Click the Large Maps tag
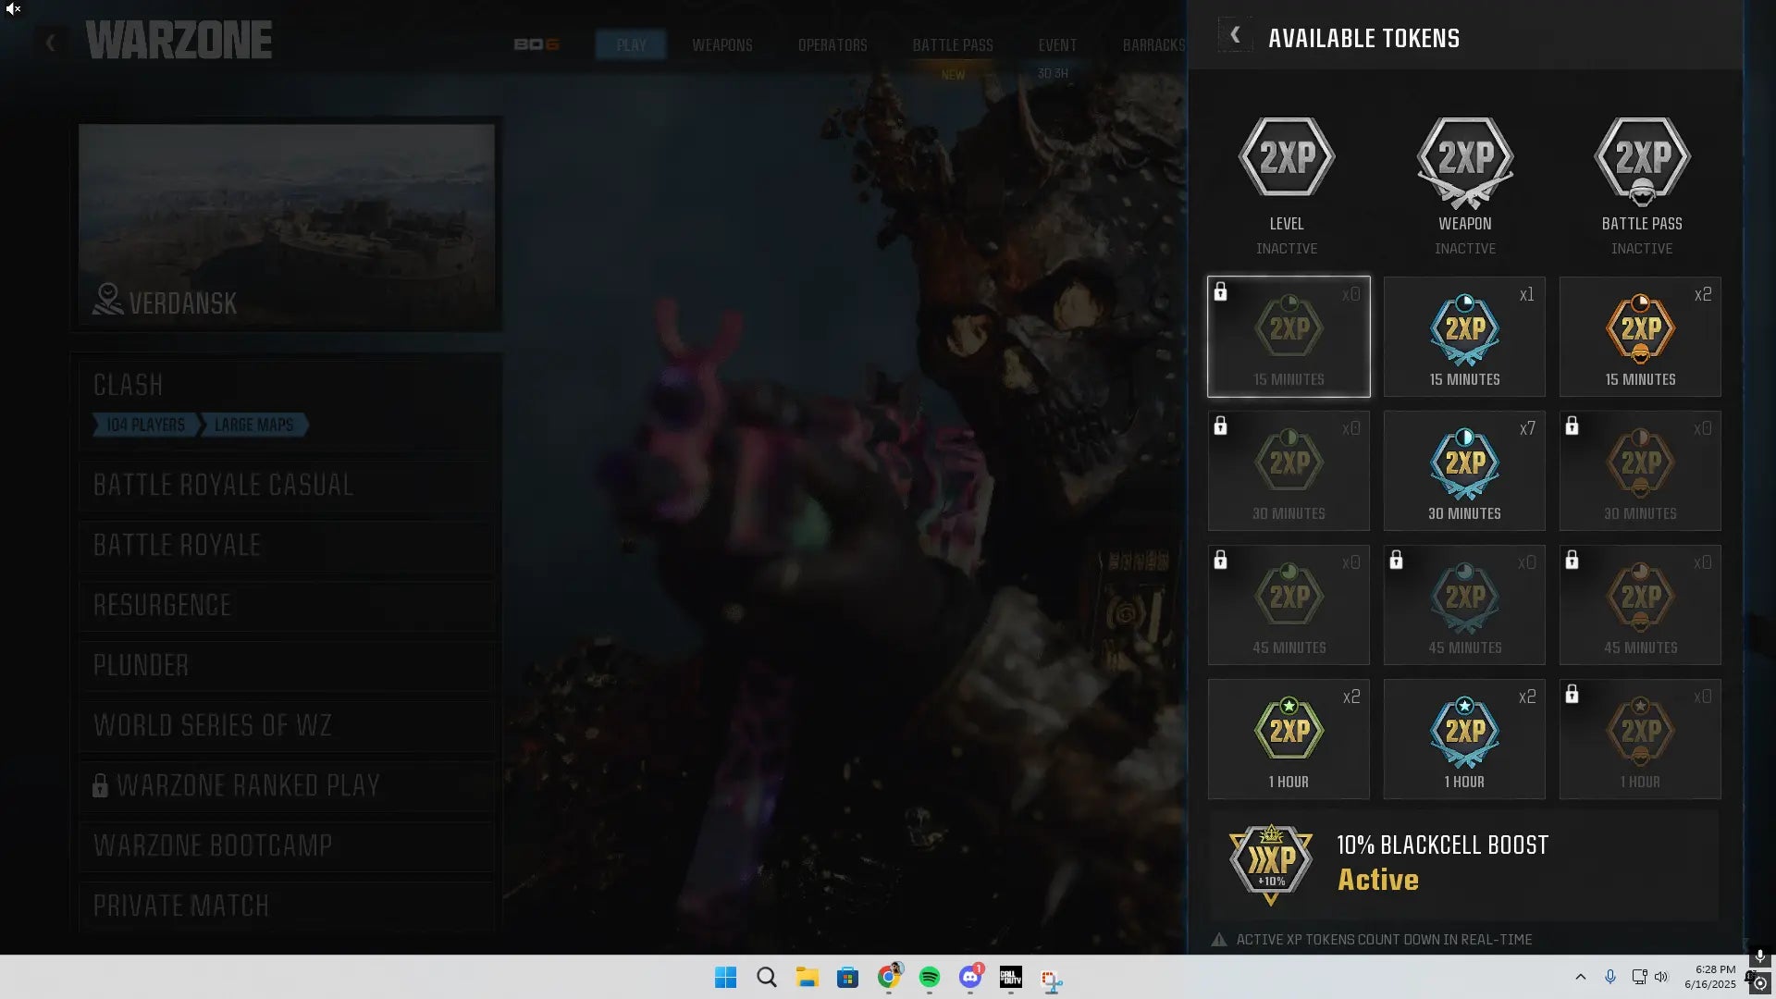1776x999 pixels. (x=253, y=425)
